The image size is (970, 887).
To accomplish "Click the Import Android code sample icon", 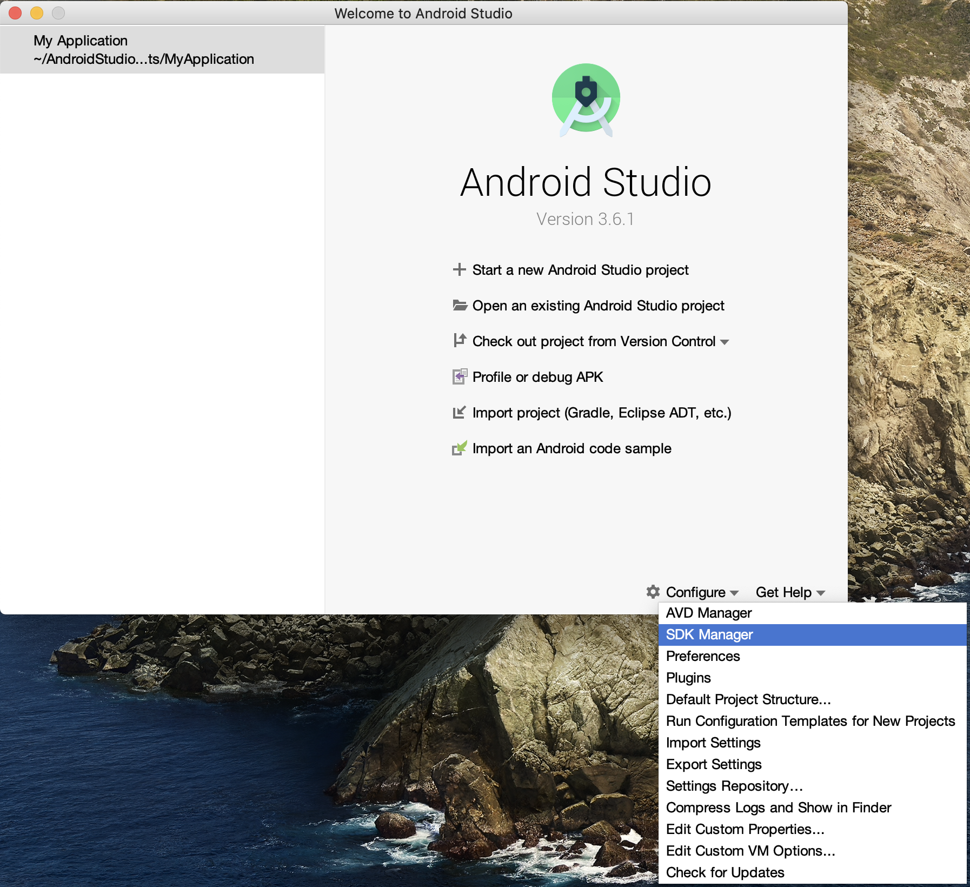I will point(459,448).
